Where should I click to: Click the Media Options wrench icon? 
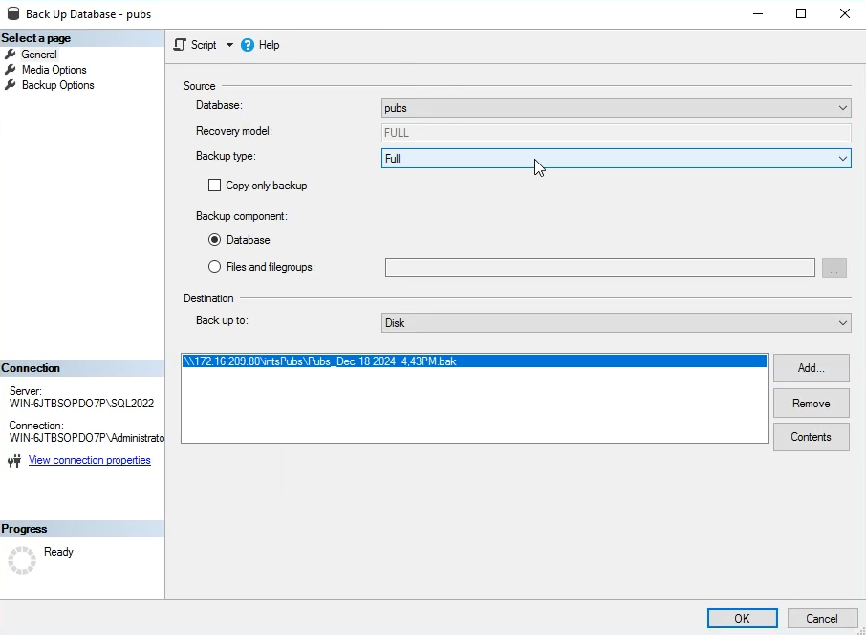point(10,70)
